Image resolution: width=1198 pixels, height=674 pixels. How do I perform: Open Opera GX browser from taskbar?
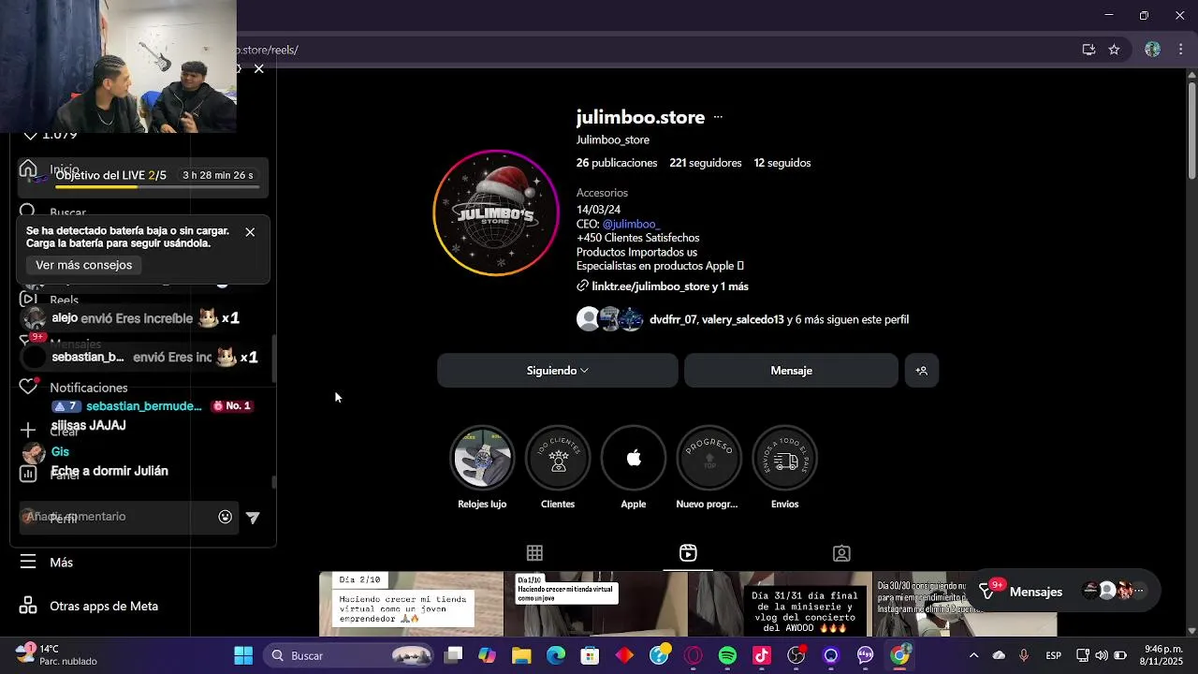pyautogui.click(x=694, y=655)
